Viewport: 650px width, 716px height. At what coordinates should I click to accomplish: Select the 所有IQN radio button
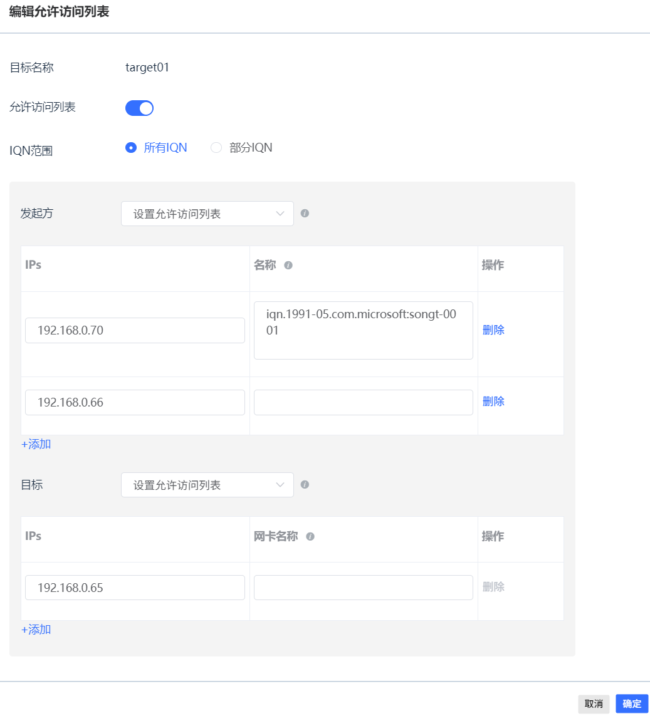[x=131, y=148]
